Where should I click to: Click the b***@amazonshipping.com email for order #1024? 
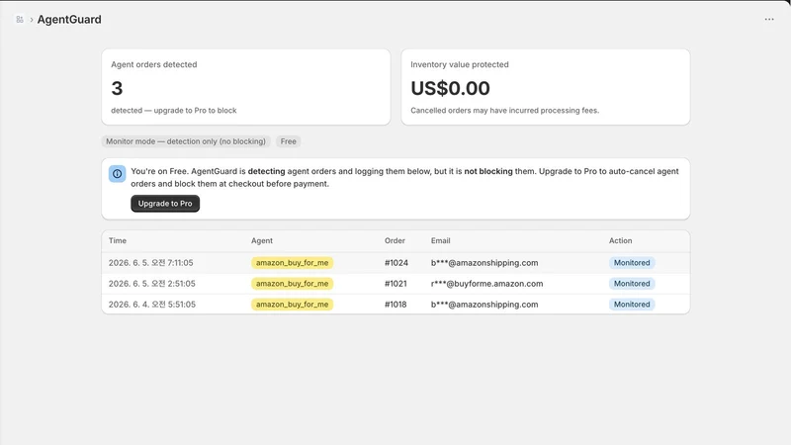(484, 263)
